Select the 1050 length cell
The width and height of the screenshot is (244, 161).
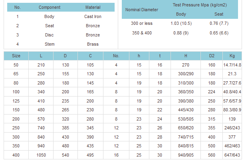coord(41,154)
